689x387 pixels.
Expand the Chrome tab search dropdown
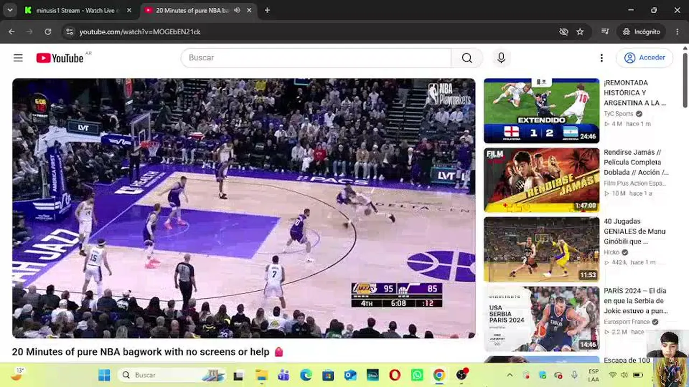coord(10,10)
